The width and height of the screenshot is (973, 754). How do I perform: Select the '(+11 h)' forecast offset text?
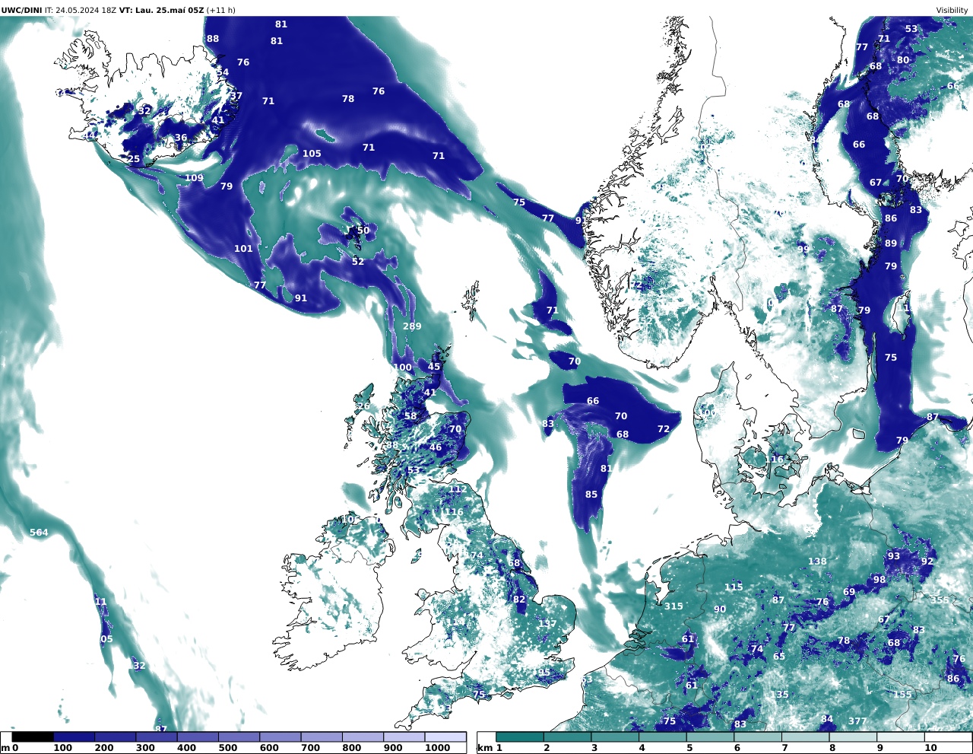point(220,10)
